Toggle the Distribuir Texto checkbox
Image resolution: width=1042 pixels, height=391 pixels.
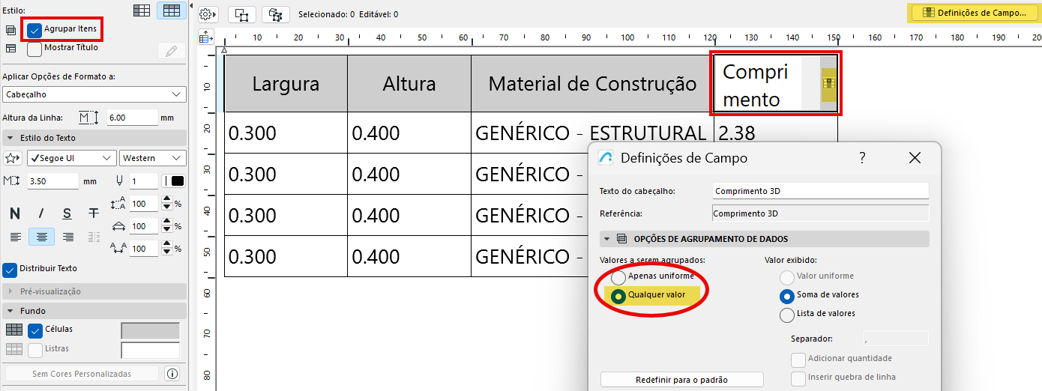pos(10,270)
